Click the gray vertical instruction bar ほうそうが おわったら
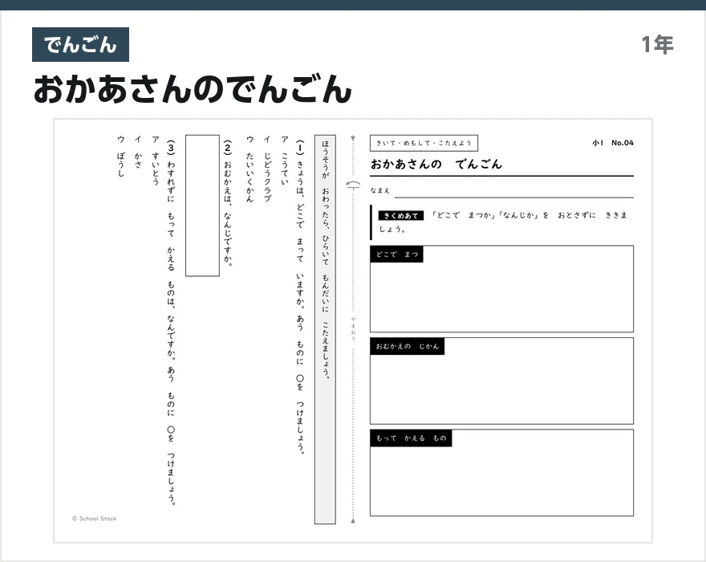Screen dimensions: 706x562 click(x=325, y=329)
